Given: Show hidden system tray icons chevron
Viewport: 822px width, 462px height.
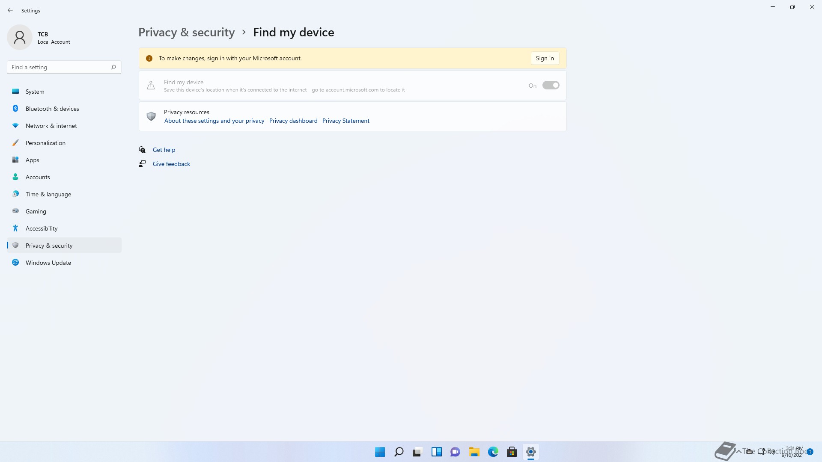Looking at the screenshot, I should click(x=739, y=452).
